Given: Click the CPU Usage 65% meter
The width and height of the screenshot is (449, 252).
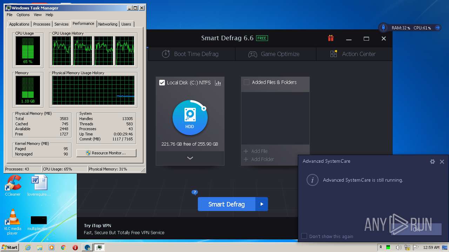Looking at the screenshot, I should [28, 50].
